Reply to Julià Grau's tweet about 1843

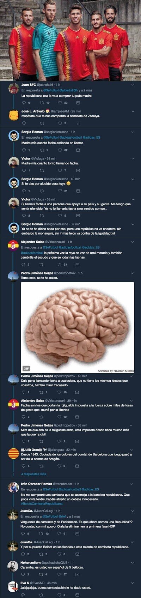pyautogui.click(x=24, y=466)
